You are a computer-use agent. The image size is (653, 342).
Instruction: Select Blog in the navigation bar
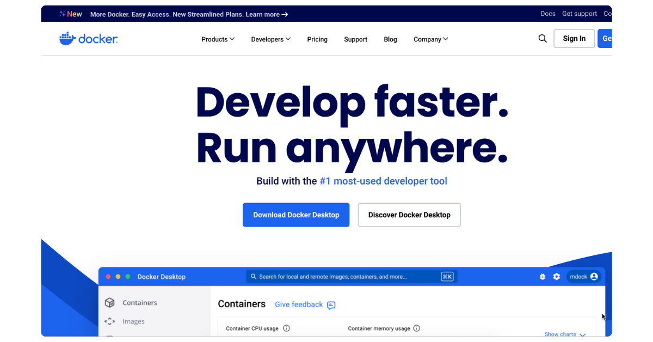click(x=390, y=39)
